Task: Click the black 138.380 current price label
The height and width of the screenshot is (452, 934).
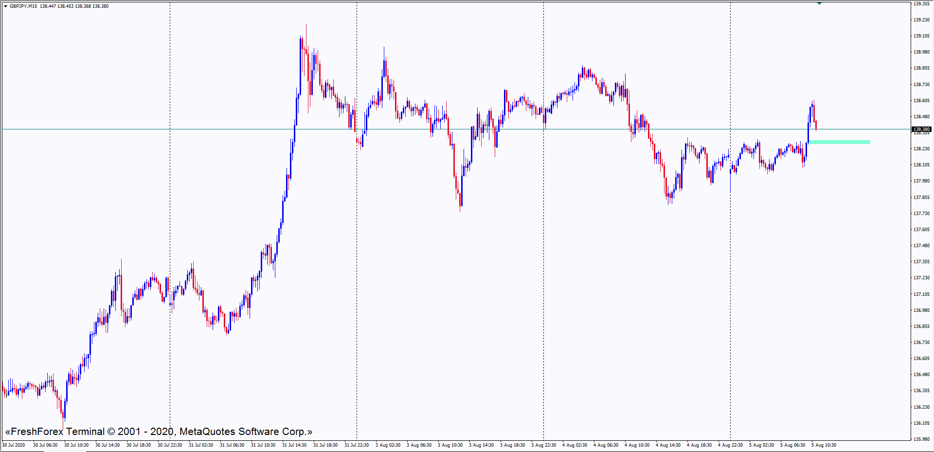Action: pyautogui.click(x=921, y=129)
